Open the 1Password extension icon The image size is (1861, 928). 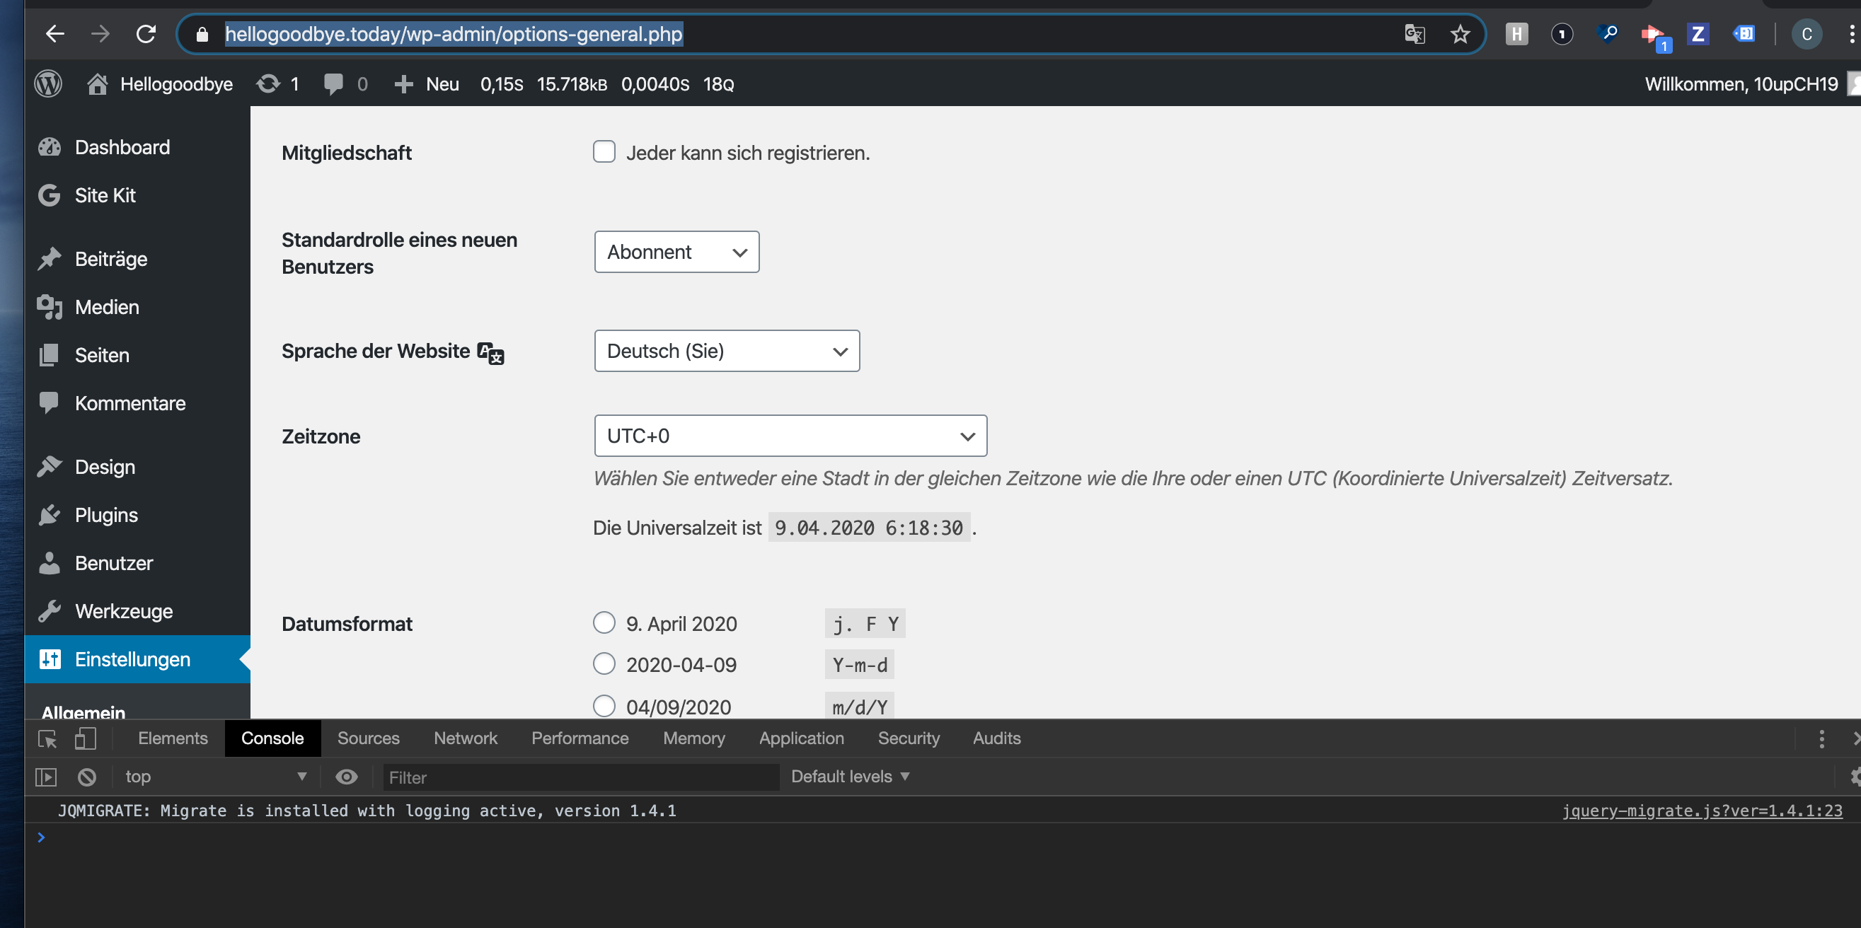click(1562, 34)
